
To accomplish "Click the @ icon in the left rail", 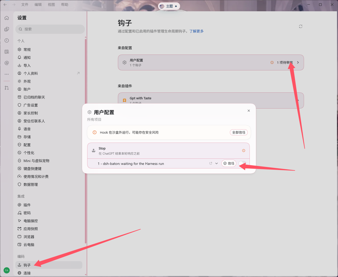I will pos(7,63).
